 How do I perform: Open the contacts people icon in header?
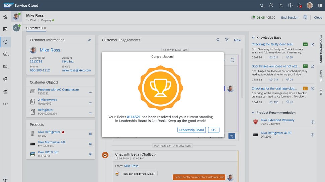(271, 6)
